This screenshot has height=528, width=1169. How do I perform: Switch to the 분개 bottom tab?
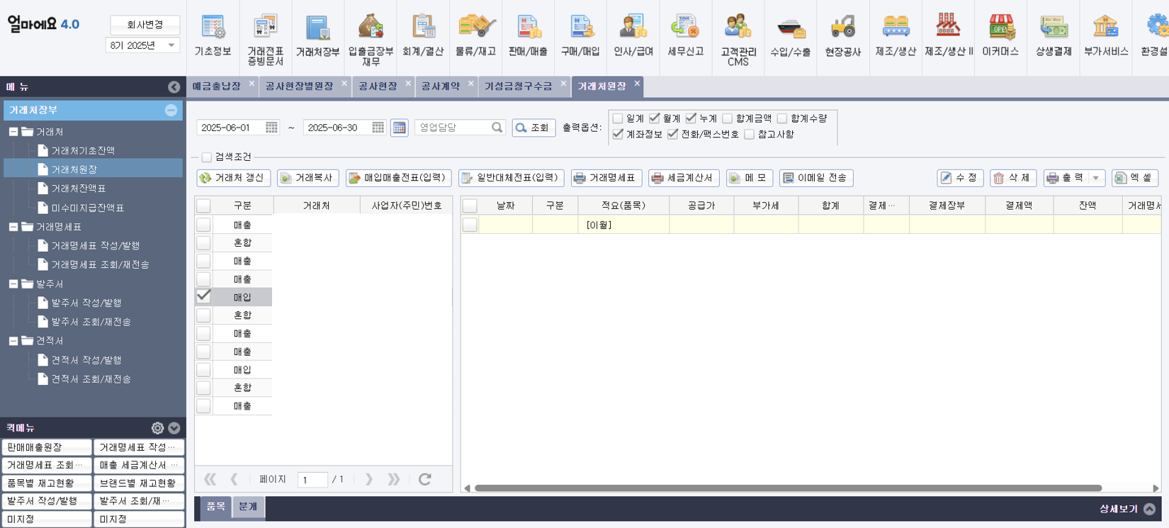pyautogui.click(x=248, y=507)
